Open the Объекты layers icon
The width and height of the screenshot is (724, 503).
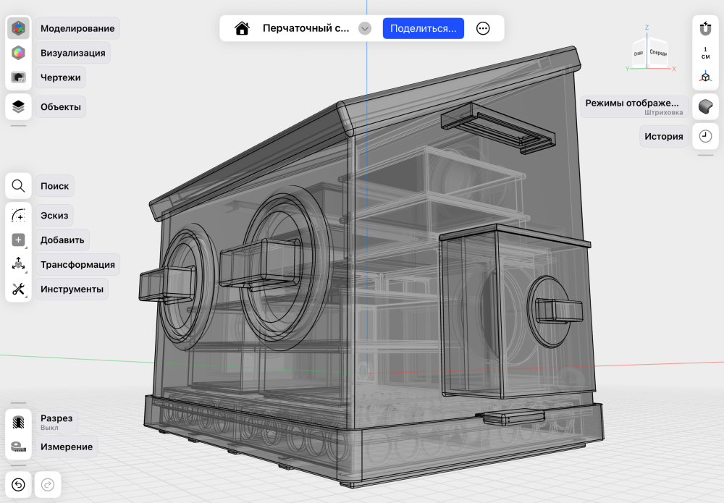(x=18, y=106)
